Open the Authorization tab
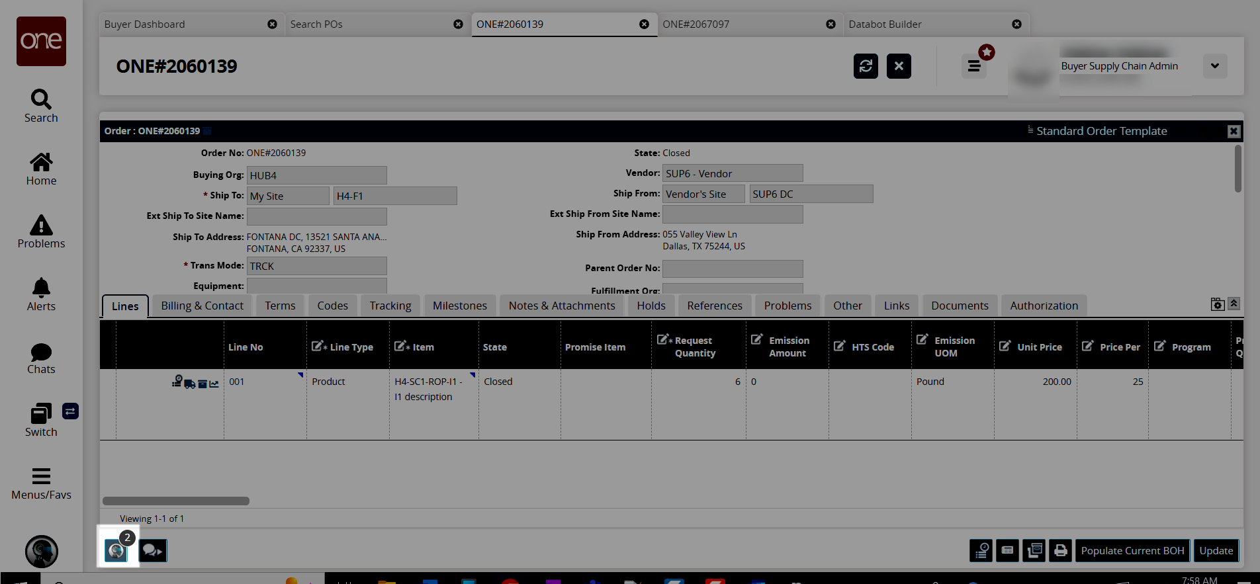Screen dimensions: 1260x584 pyautogui.click(x=1044, y=306)
